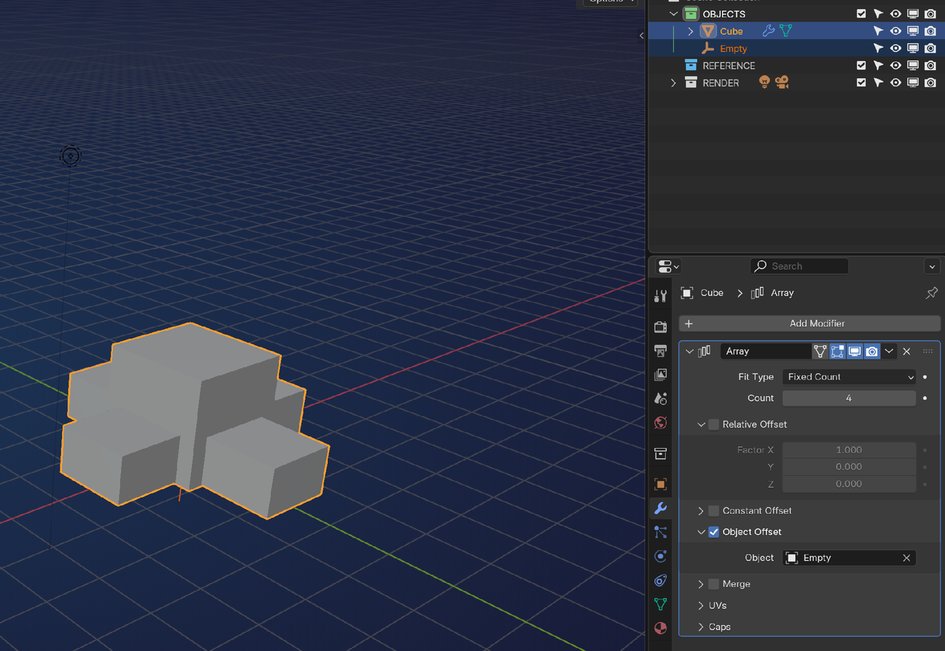Open the Object Data mesh properties tab

point(661,604)
